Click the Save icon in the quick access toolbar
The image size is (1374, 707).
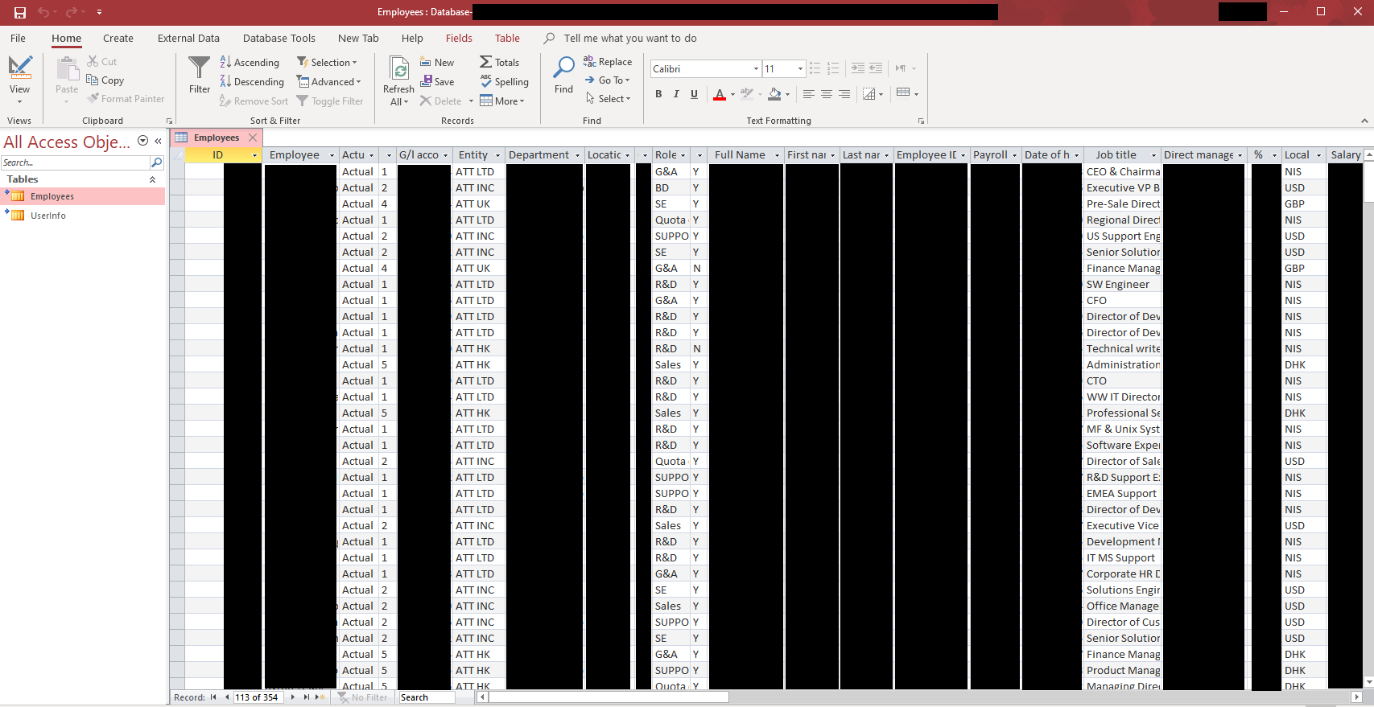[20, 12]
